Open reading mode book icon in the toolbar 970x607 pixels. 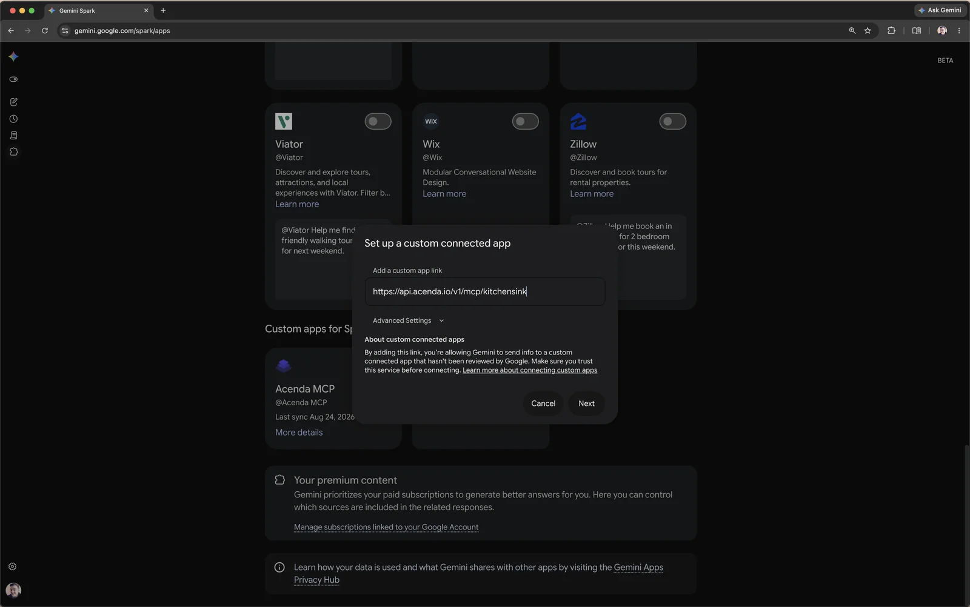click(917, 30)
